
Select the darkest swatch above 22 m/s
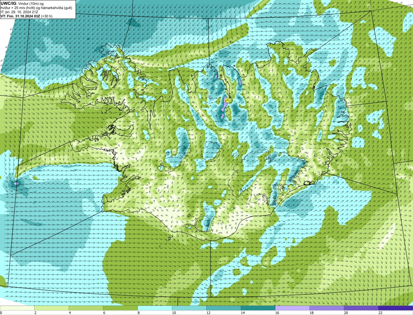(396, 308)
